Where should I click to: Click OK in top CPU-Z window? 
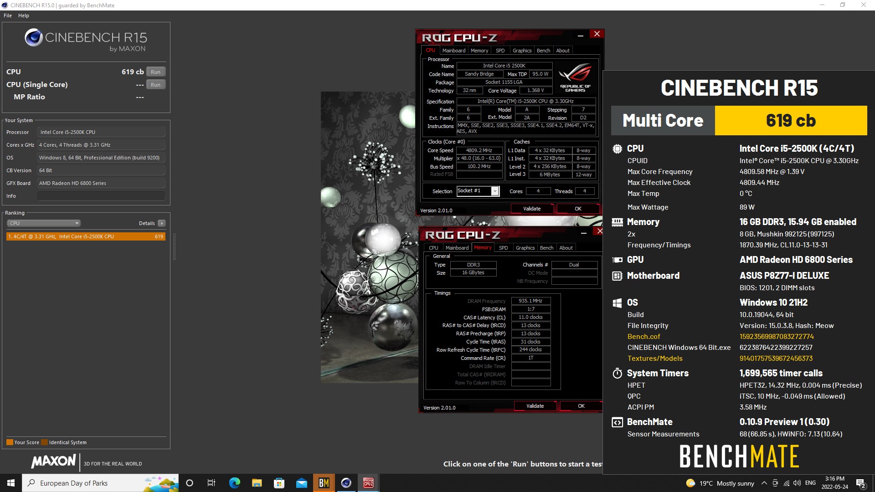[x=578, y=209]
